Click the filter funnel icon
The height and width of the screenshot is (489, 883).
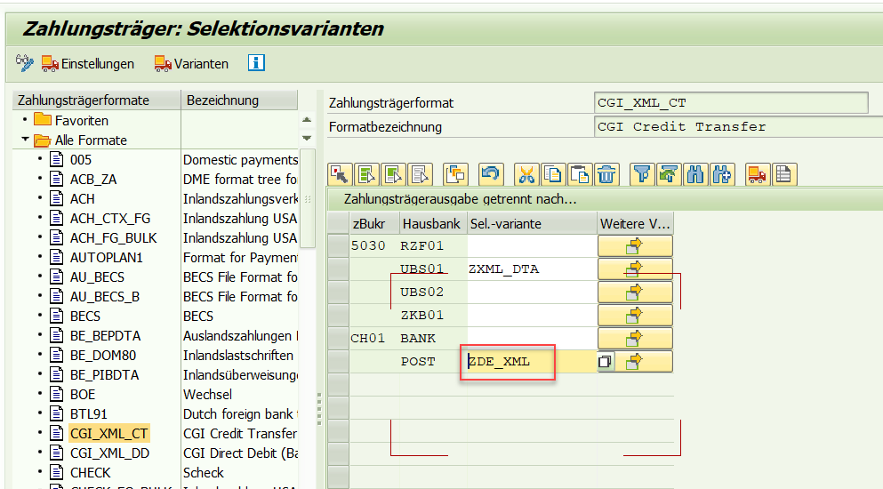[642, 174]
